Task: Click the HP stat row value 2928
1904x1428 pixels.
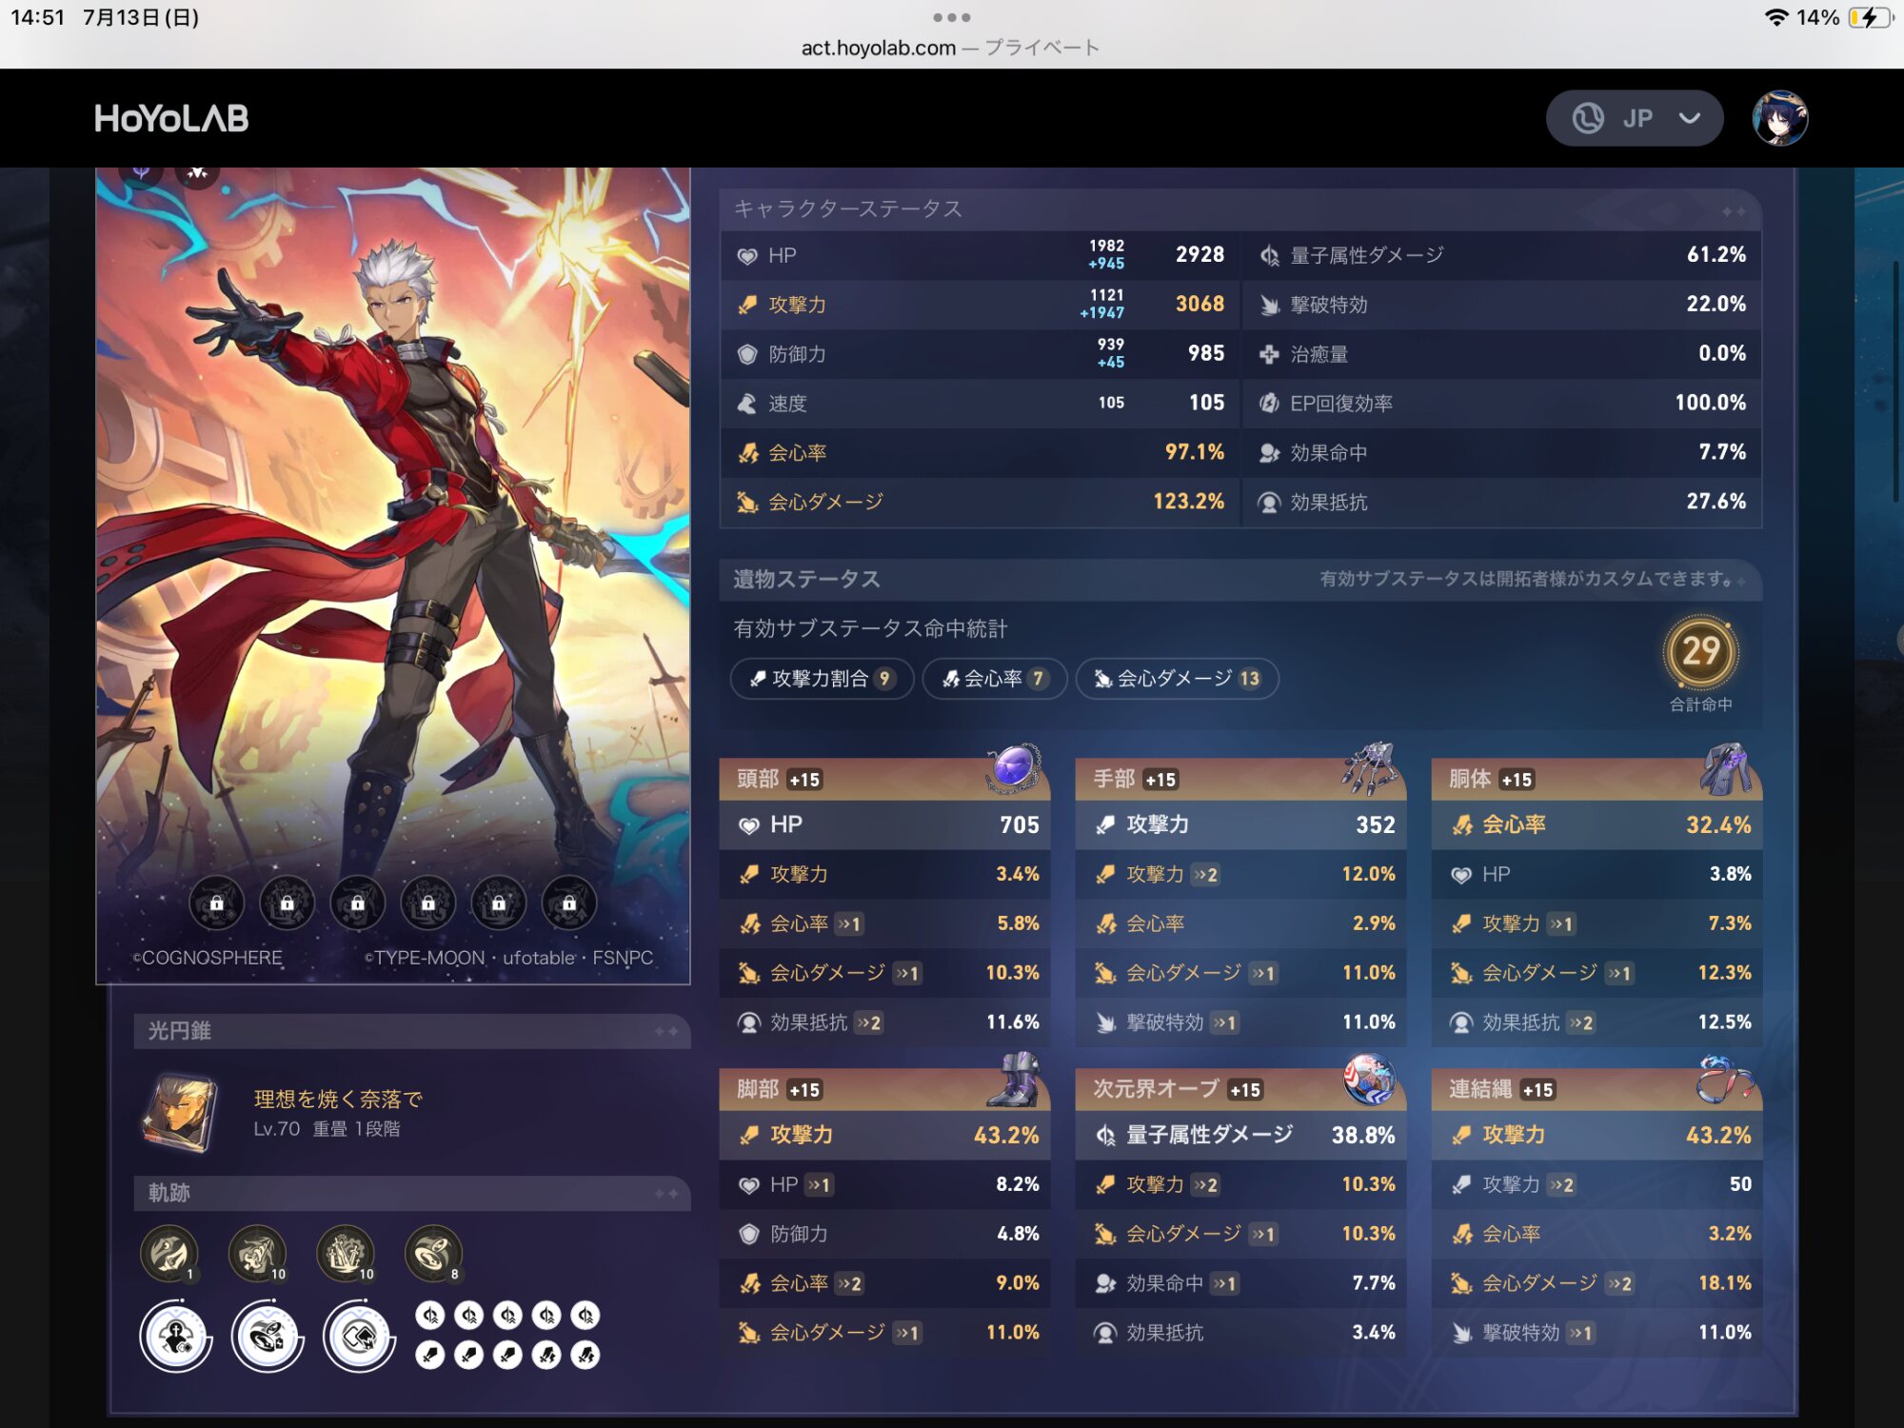Action: [x=1200, y=255]
